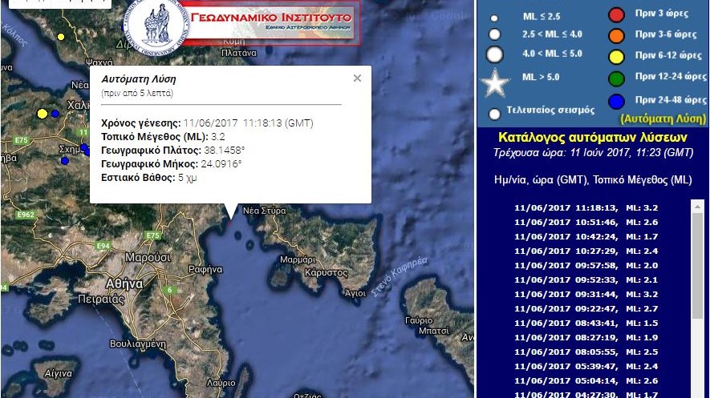Open the Γεωδυναμικό Ινστιτούτο banner

271,22
